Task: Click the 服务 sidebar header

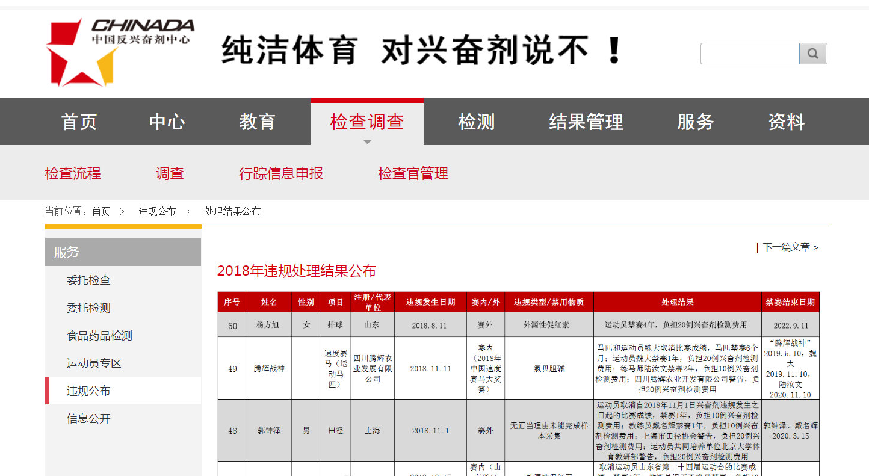Action: [123, 252]
